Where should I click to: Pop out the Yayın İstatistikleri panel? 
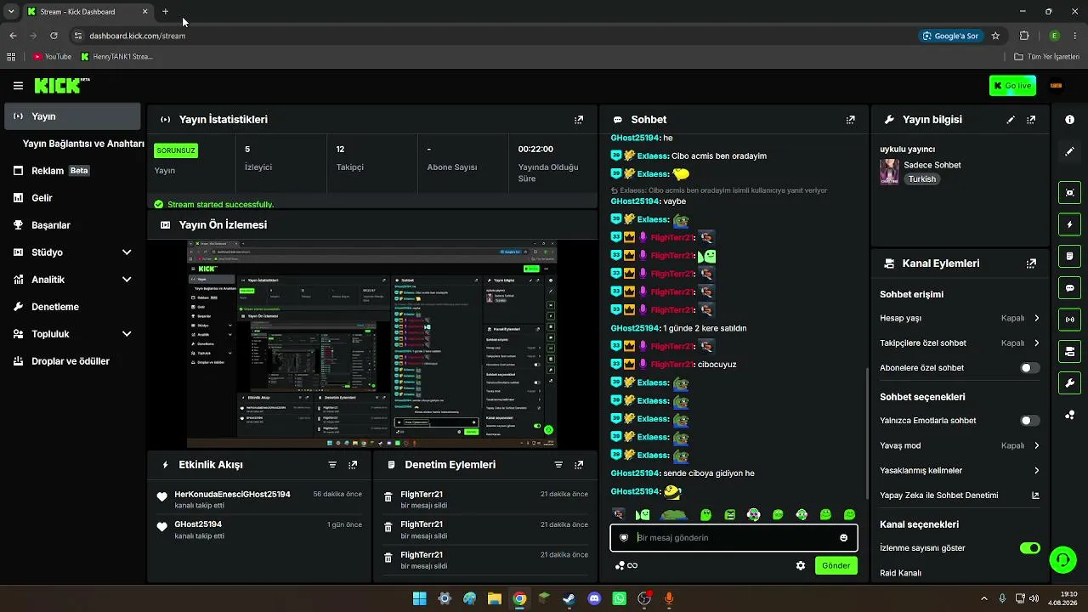[579, 120]
